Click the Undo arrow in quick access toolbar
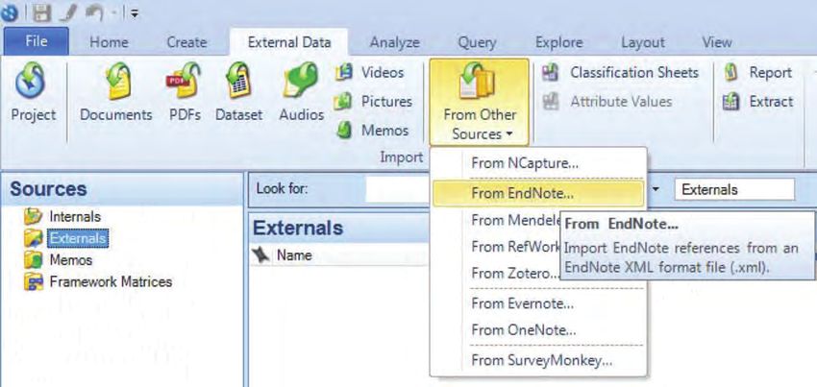817x387 pixels. coord(95,12)
